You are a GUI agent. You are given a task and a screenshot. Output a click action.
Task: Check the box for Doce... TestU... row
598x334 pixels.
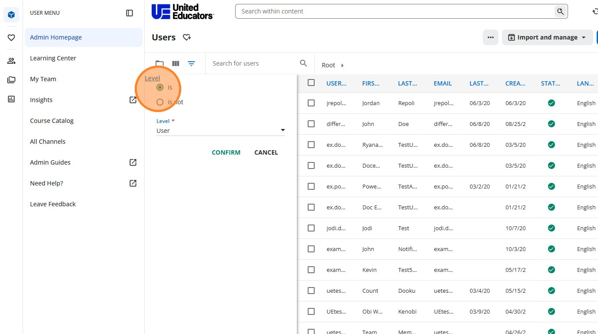click(x=311, y=165)
